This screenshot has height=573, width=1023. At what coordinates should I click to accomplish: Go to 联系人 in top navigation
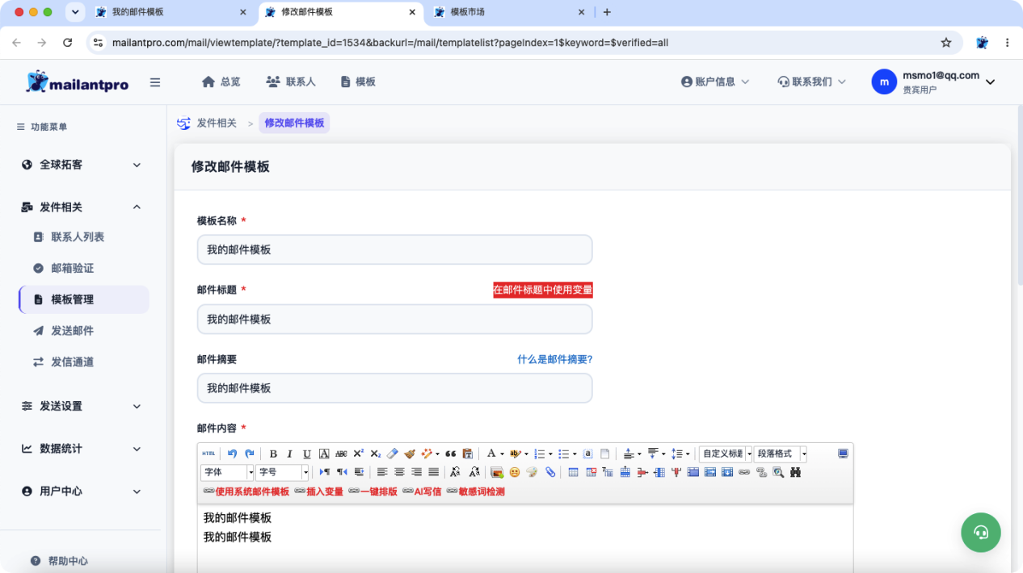(x=290, y=82)
